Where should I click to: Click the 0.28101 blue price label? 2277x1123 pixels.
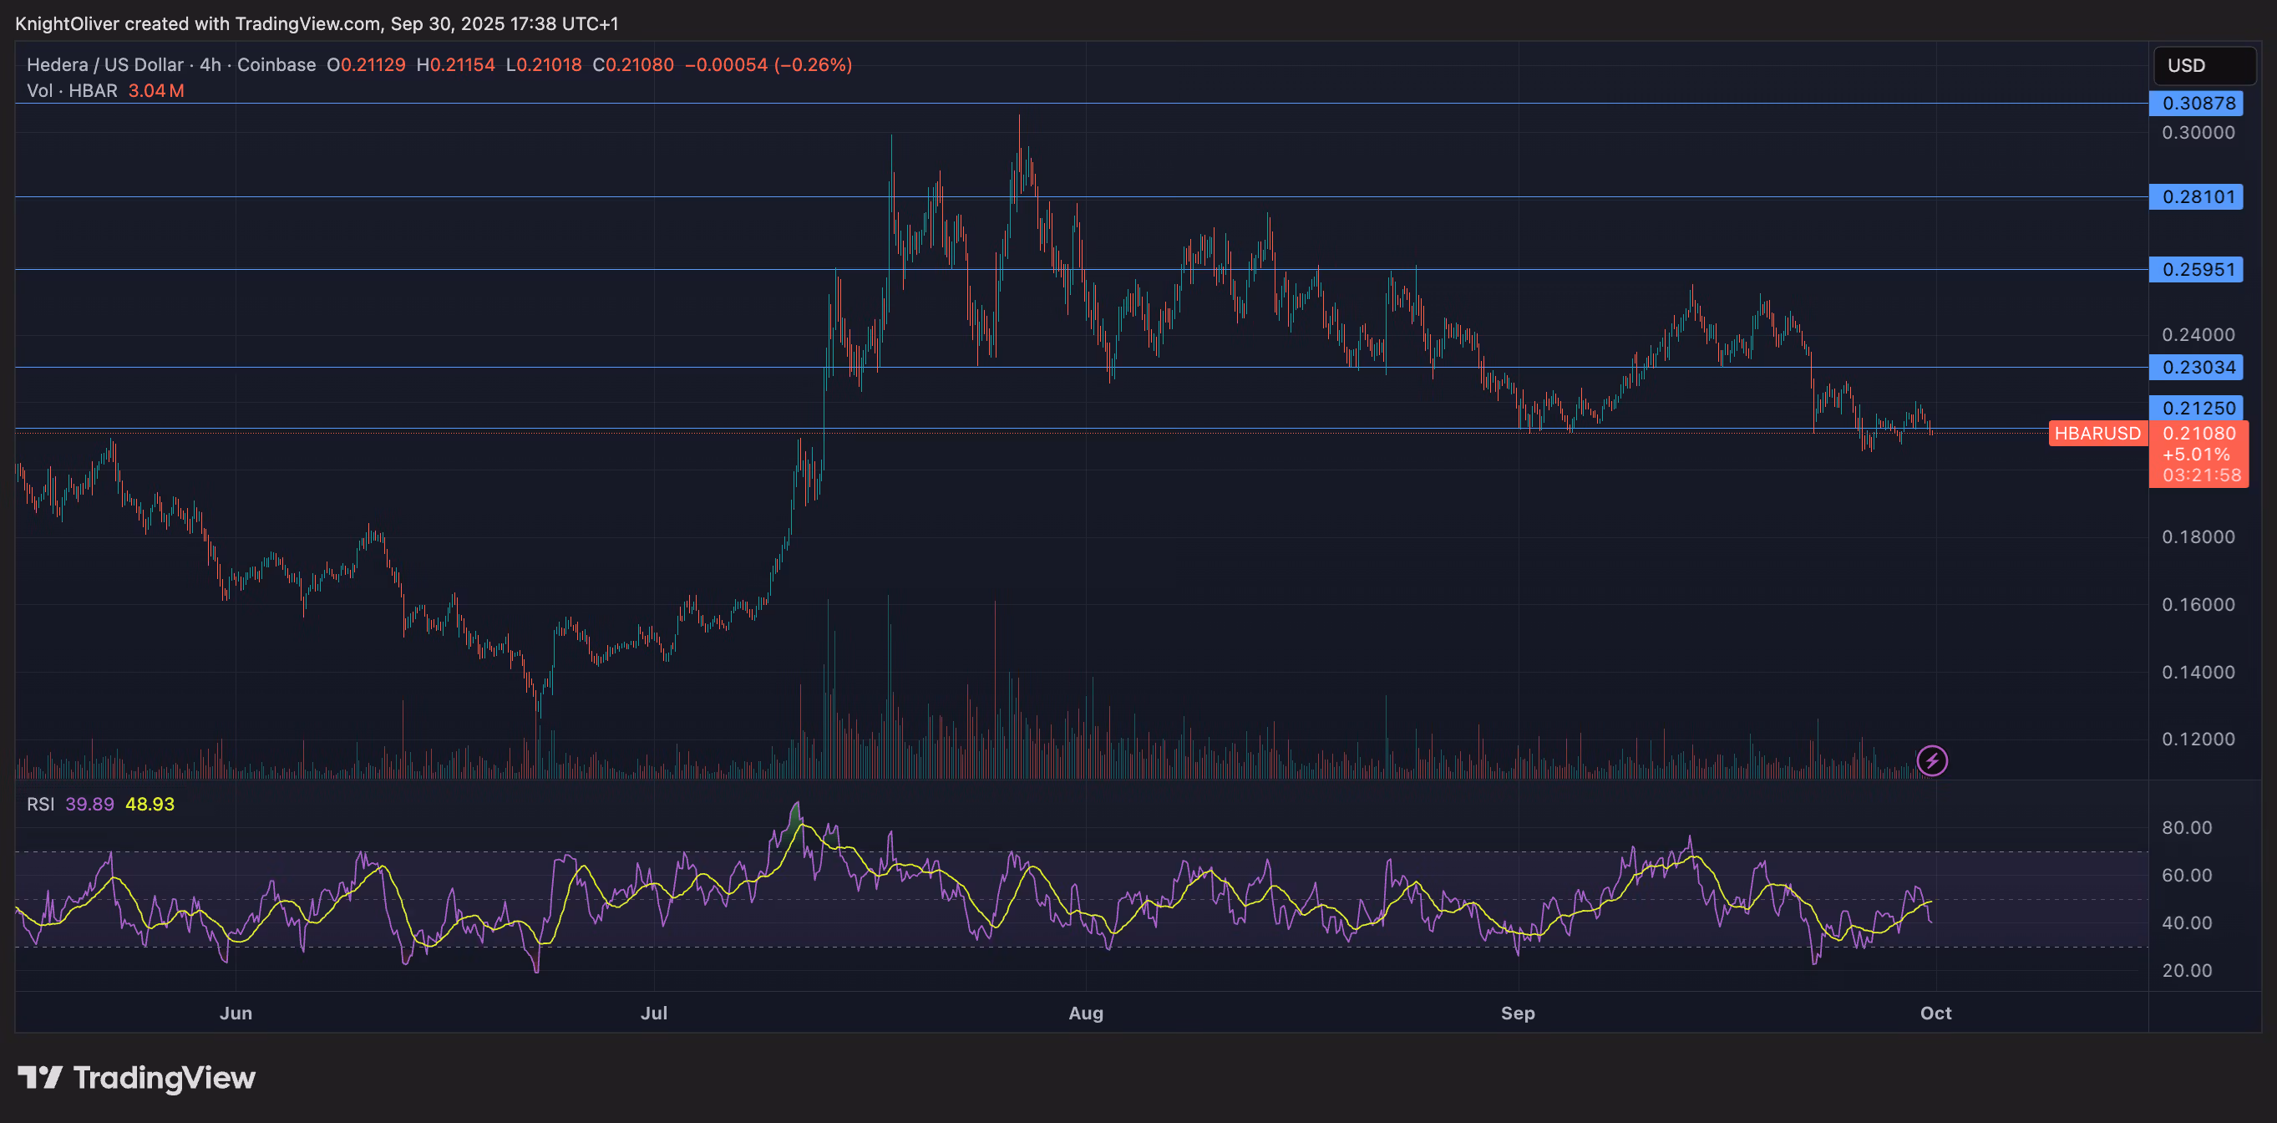click(x=2197, y=196)
